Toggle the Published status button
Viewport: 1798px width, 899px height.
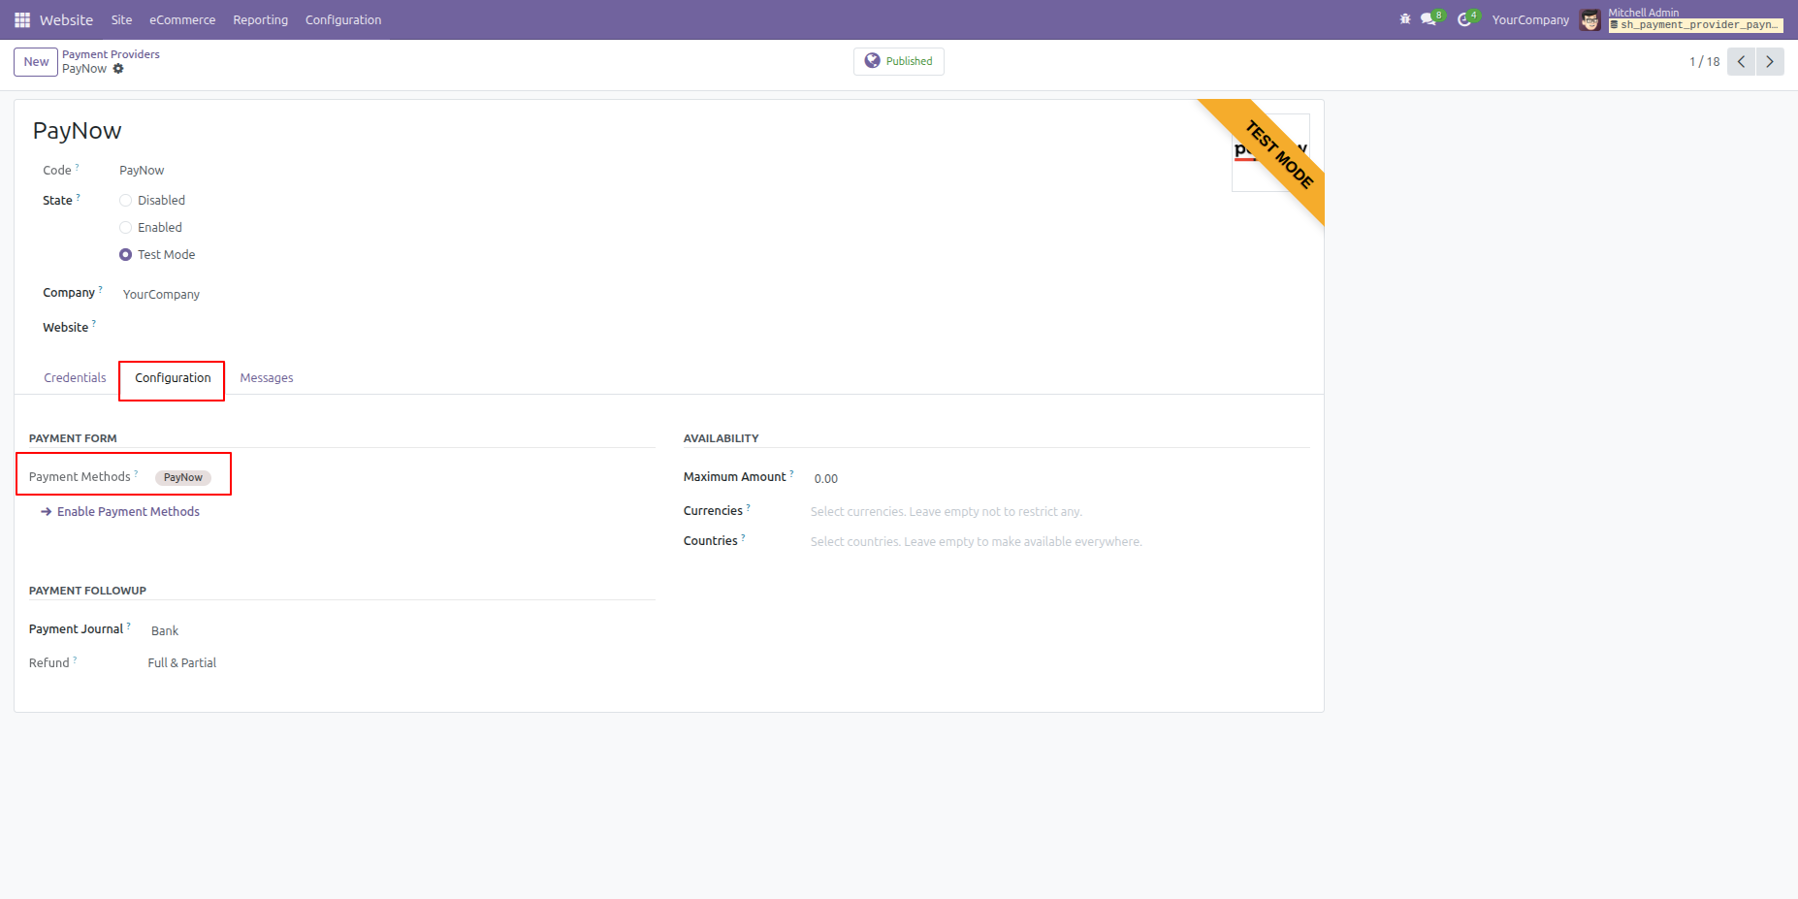(899, 61)
